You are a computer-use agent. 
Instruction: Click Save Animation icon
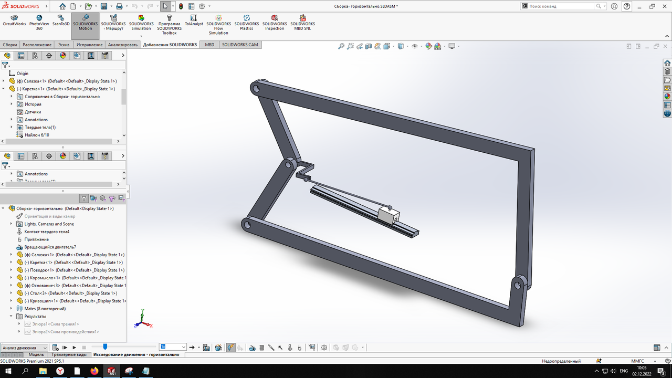coord(206,347)
